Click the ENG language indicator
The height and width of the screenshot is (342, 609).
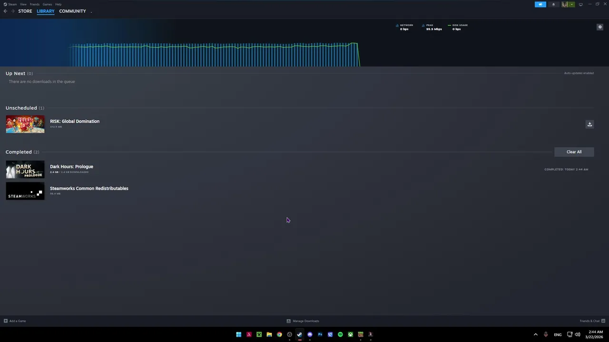coord(558,334)
